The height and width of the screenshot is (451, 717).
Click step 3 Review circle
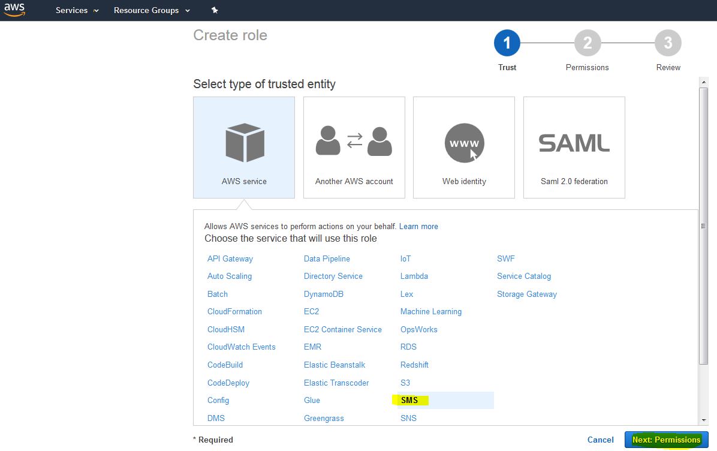(x=668, y=43)
